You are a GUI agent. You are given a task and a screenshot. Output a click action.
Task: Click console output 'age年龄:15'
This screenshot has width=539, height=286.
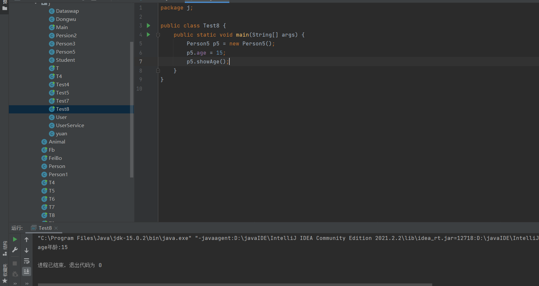click(53, 247)
